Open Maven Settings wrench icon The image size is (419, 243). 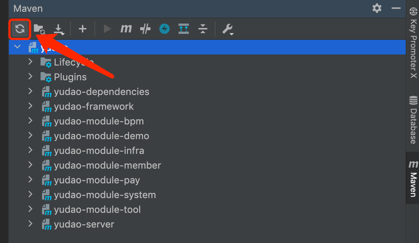click(228, 29)
